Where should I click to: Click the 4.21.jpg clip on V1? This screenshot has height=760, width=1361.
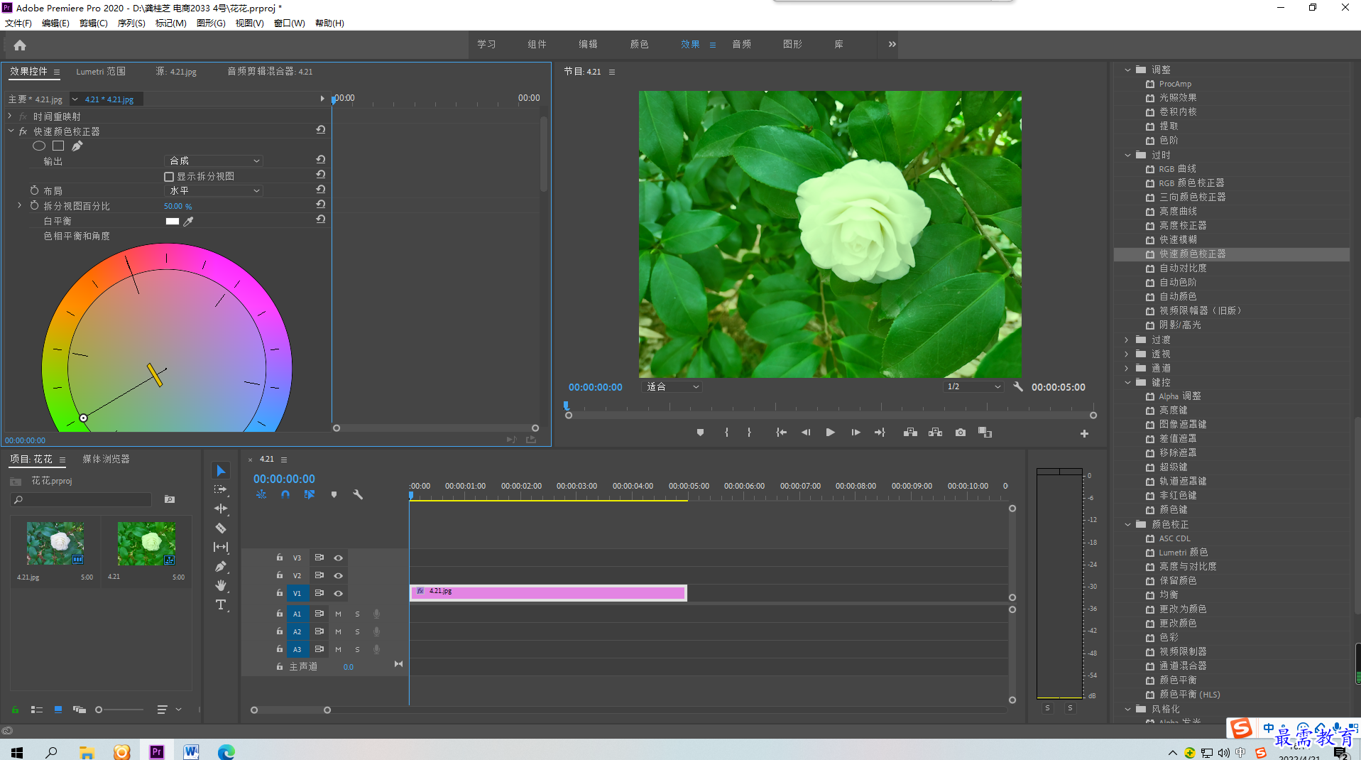(548, 592)
